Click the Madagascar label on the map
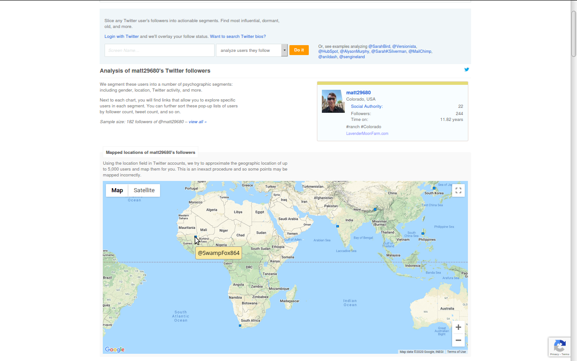This screenshot has width=577, height=361. click(290, 301)
